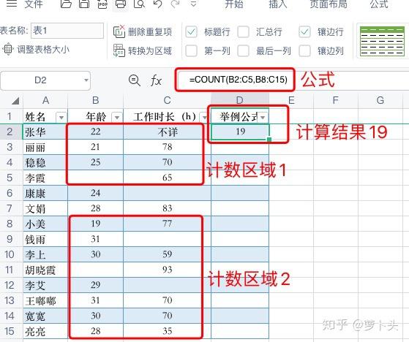Screen dimensions: 409x342
Task: Enable the 汇总行 checkbox
Action: [244, 32]
